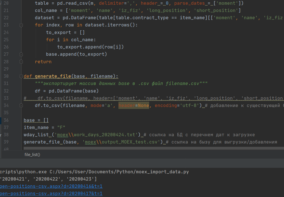
Task: Click the 'return' keyword on line 28
Action: [x=43, y=62]
